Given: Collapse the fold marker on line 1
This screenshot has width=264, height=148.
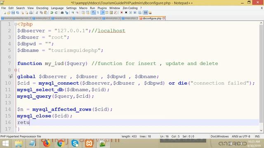Looking at the screenshot, I should 16,24.
